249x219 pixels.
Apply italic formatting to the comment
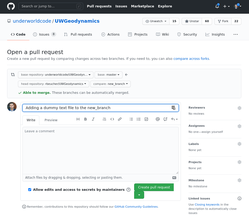(93, 119)
